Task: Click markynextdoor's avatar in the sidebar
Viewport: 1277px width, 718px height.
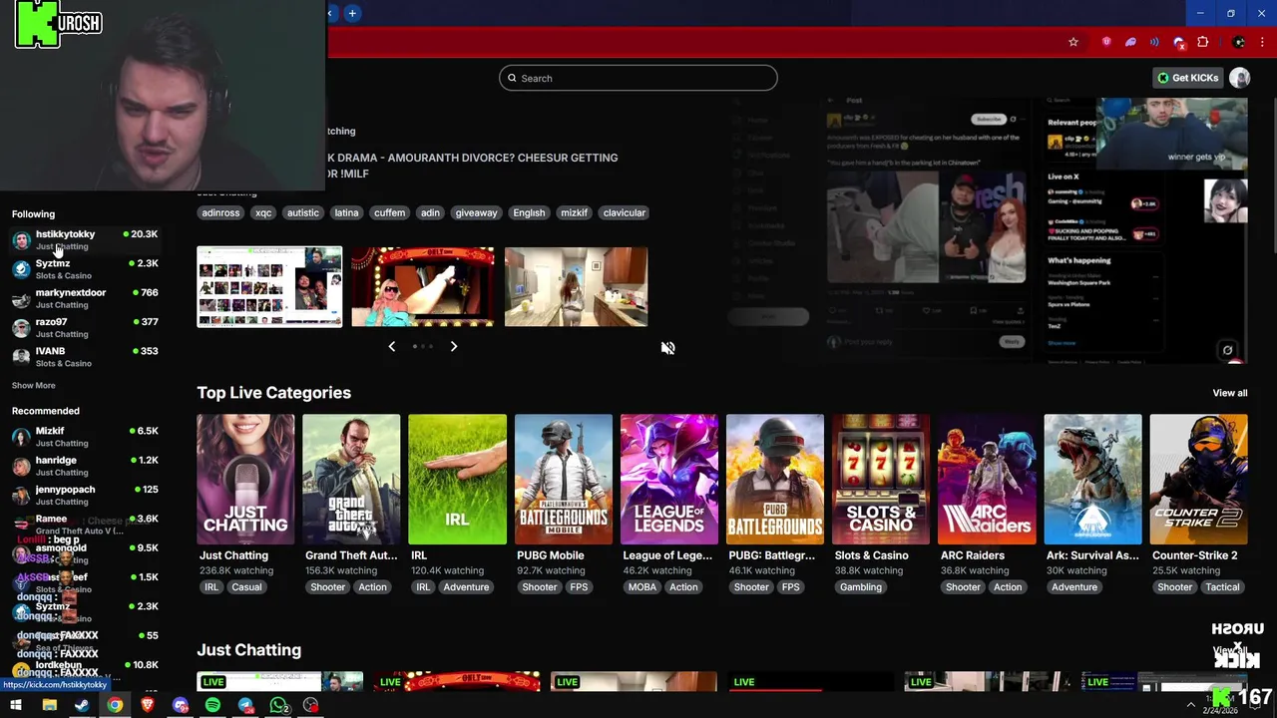Action: (x=21, y=299)
